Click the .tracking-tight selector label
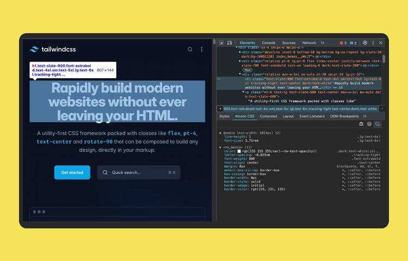Viewport: 408px width, 261px height. 366,155
